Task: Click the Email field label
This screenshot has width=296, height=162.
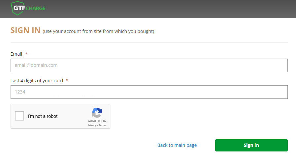Action: [x=16, y=54]
